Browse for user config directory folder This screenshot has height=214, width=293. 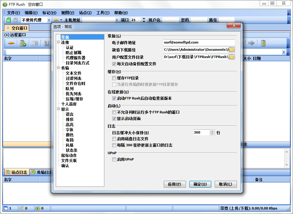[232, 57]
